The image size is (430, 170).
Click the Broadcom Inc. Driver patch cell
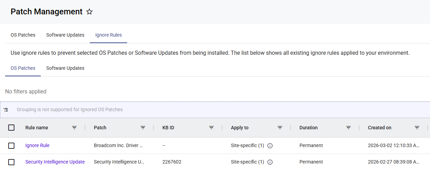[x=118, y=145]
